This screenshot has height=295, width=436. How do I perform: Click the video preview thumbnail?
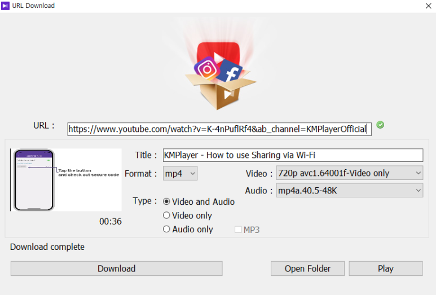pyautogui.click(x=66, y=180)
